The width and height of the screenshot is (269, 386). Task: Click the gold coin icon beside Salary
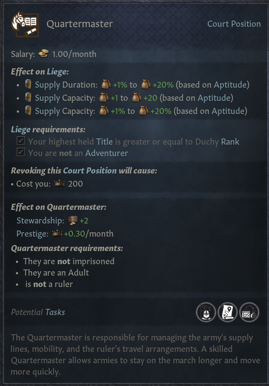[43, 54]
